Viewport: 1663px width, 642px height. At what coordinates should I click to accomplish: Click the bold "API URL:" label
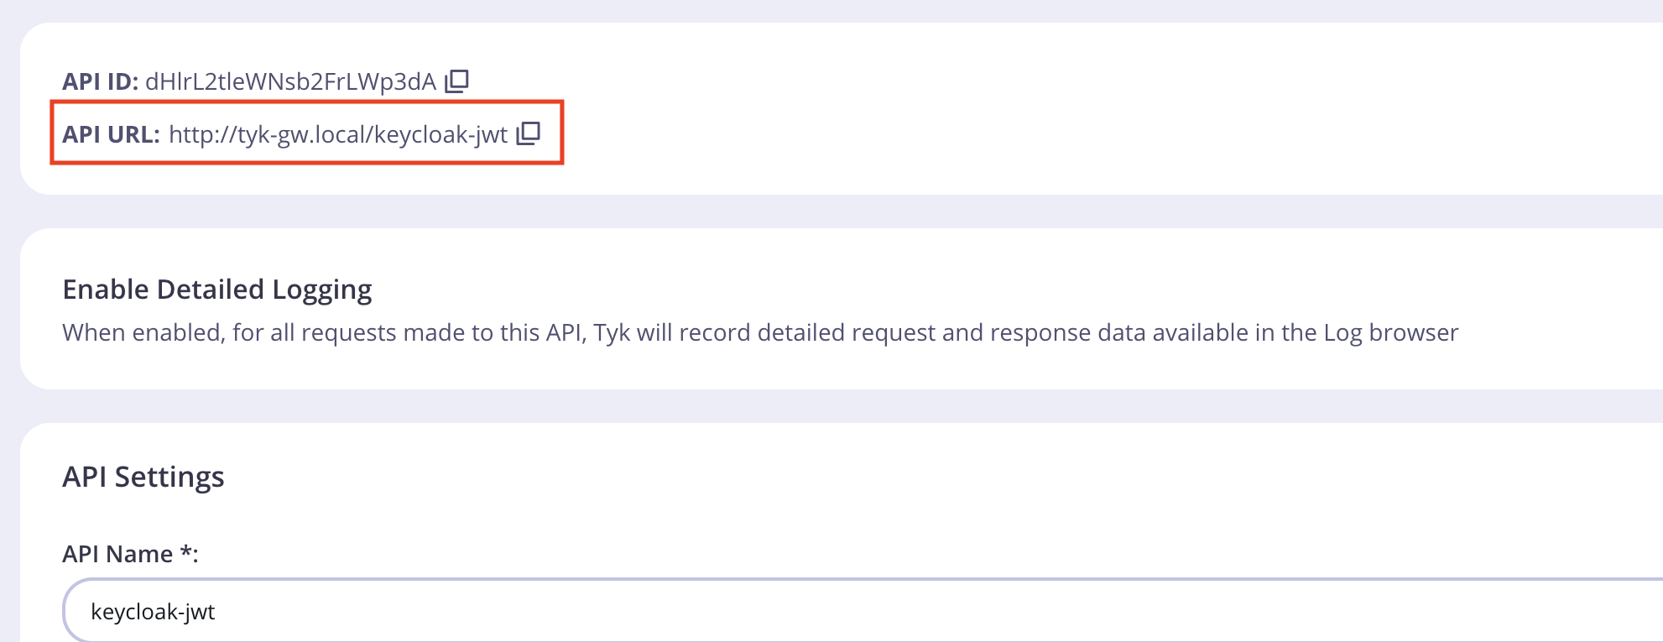pos(111,134)
